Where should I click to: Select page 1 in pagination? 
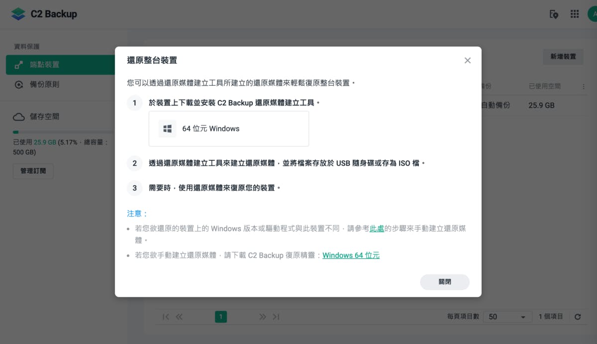pos(221,317)
